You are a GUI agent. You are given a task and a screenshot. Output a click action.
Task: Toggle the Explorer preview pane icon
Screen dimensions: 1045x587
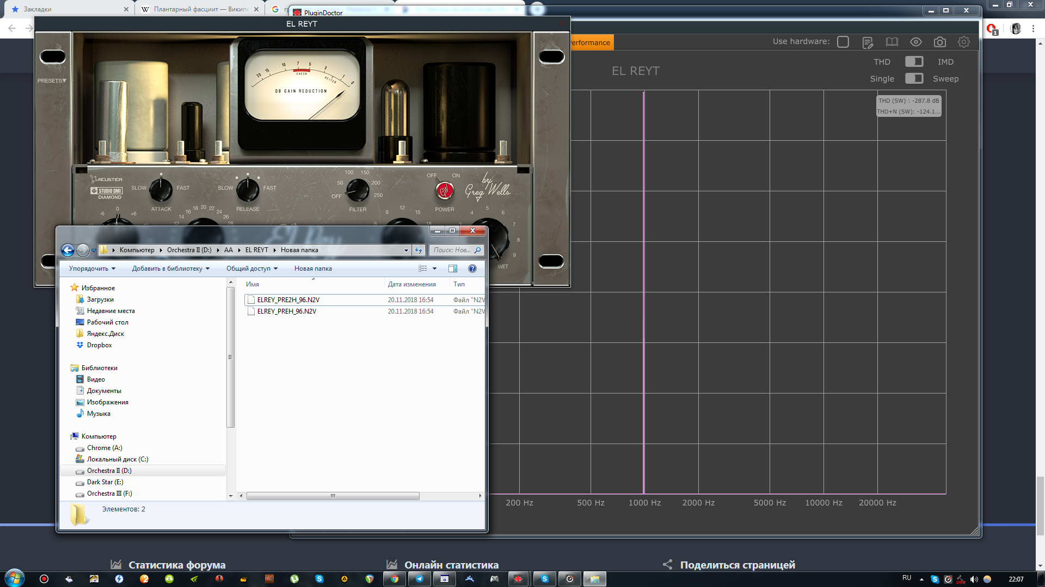click(x=452, y=268)
